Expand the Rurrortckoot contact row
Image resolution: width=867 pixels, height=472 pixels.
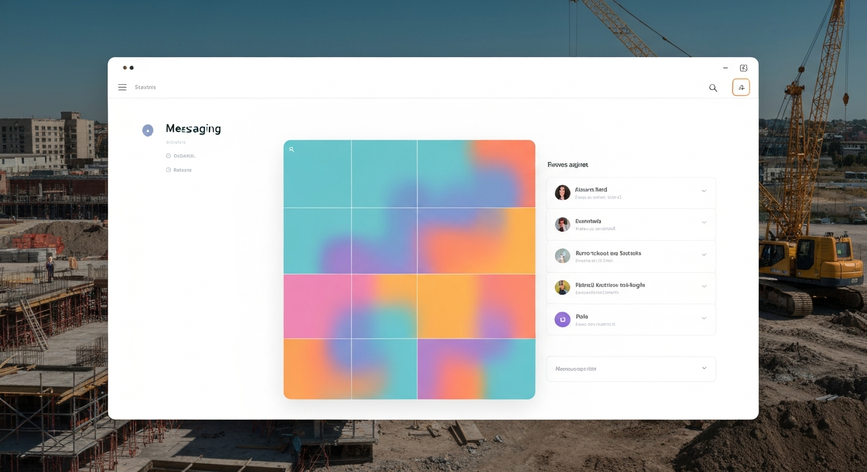704,254
